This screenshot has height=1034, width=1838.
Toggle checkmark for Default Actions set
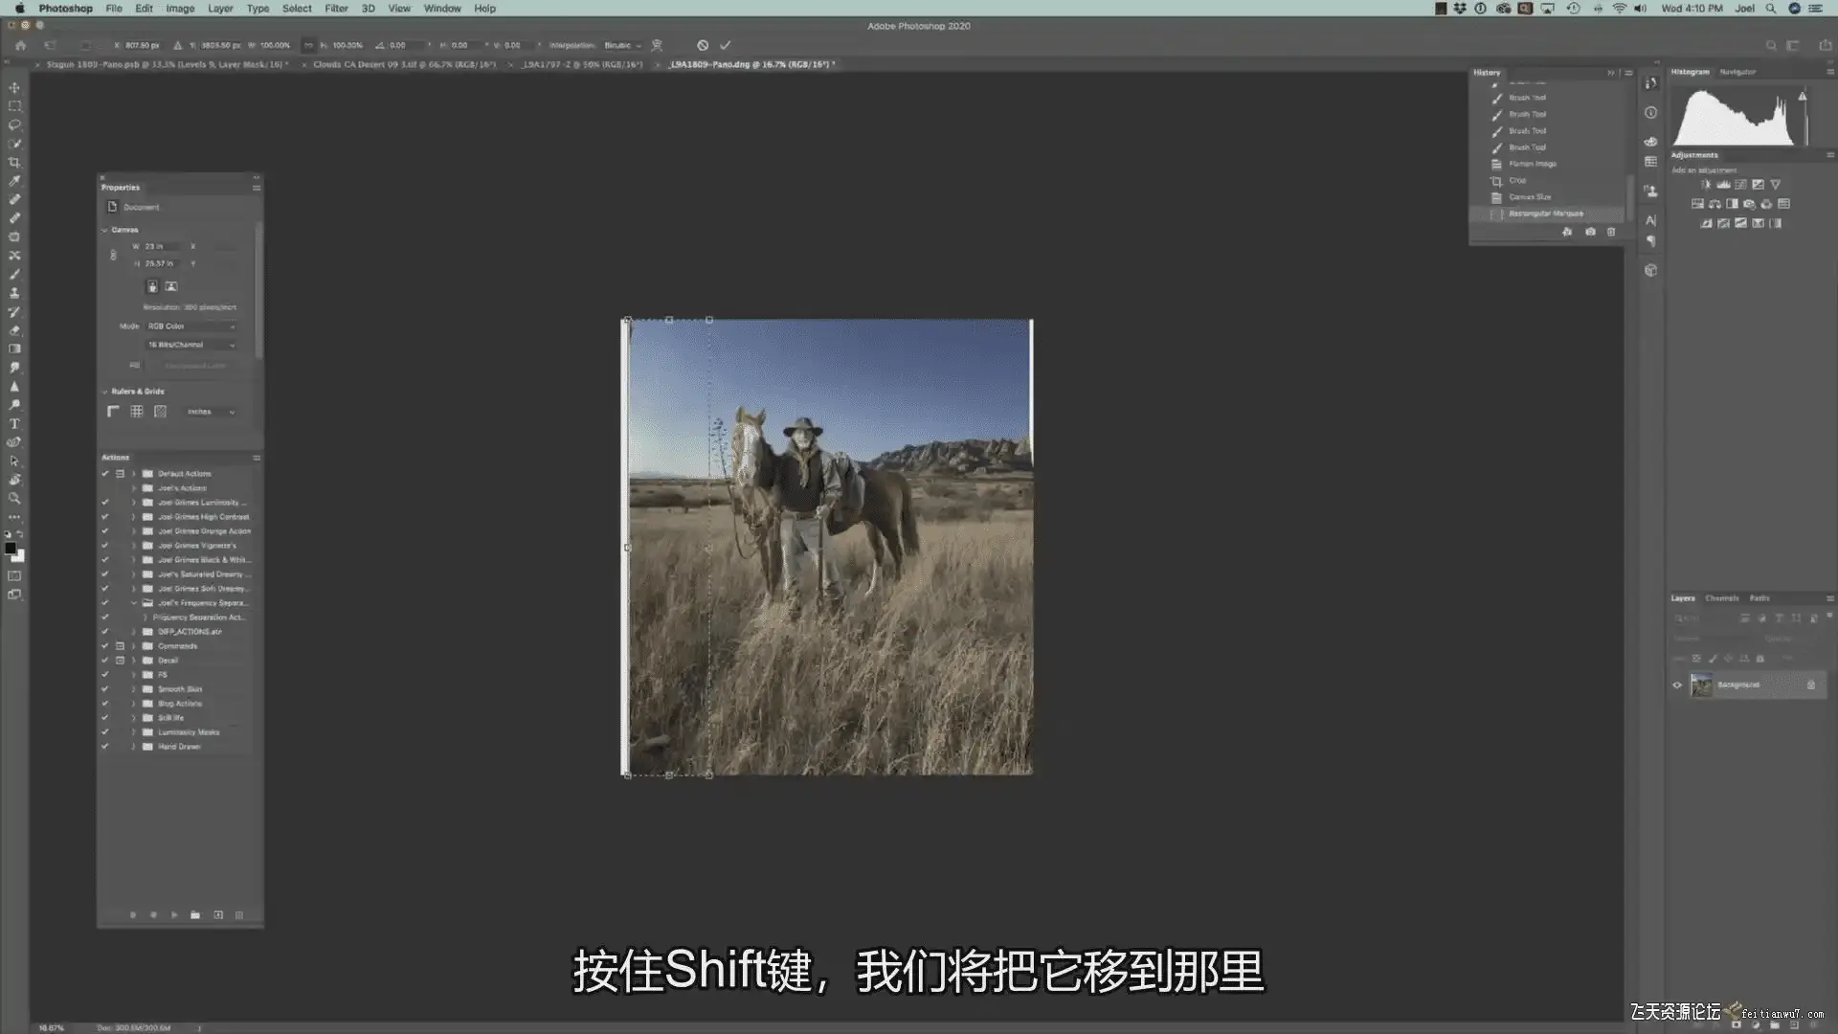click(x=105, y=473)
